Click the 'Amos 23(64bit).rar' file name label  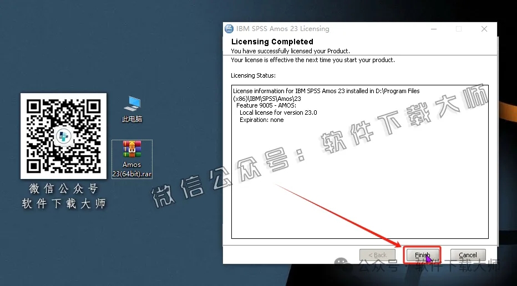[132, 169]
